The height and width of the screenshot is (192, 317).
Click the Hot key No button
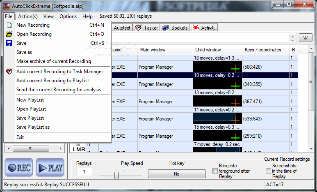pos(177,174)
